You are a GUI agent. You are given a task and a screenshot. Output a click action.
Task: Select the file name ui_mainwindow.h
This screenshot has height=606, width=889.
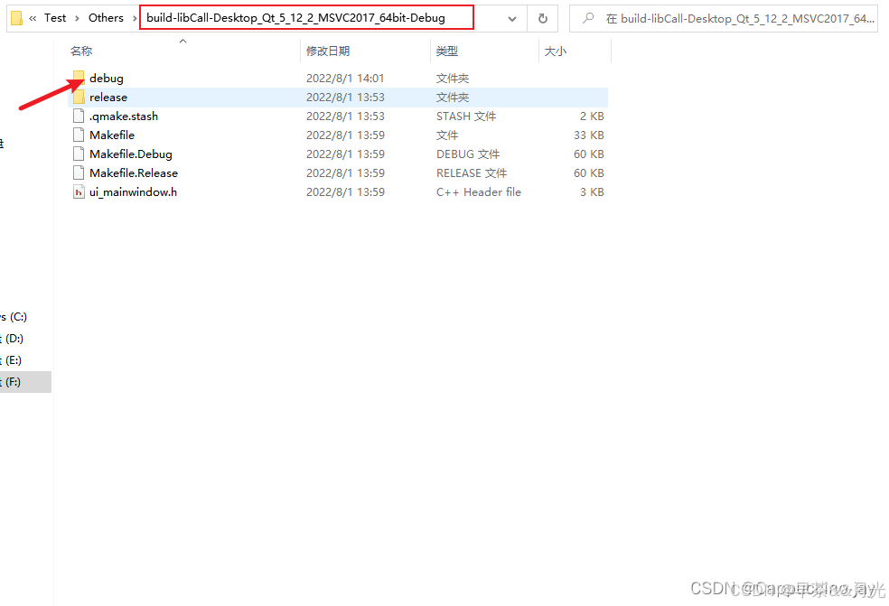133,192
